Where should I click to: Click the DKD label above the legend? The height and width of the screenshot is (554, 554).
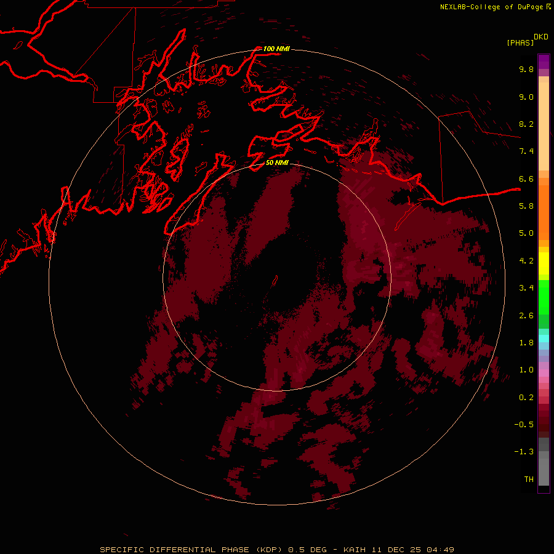(x=541, y=37)
